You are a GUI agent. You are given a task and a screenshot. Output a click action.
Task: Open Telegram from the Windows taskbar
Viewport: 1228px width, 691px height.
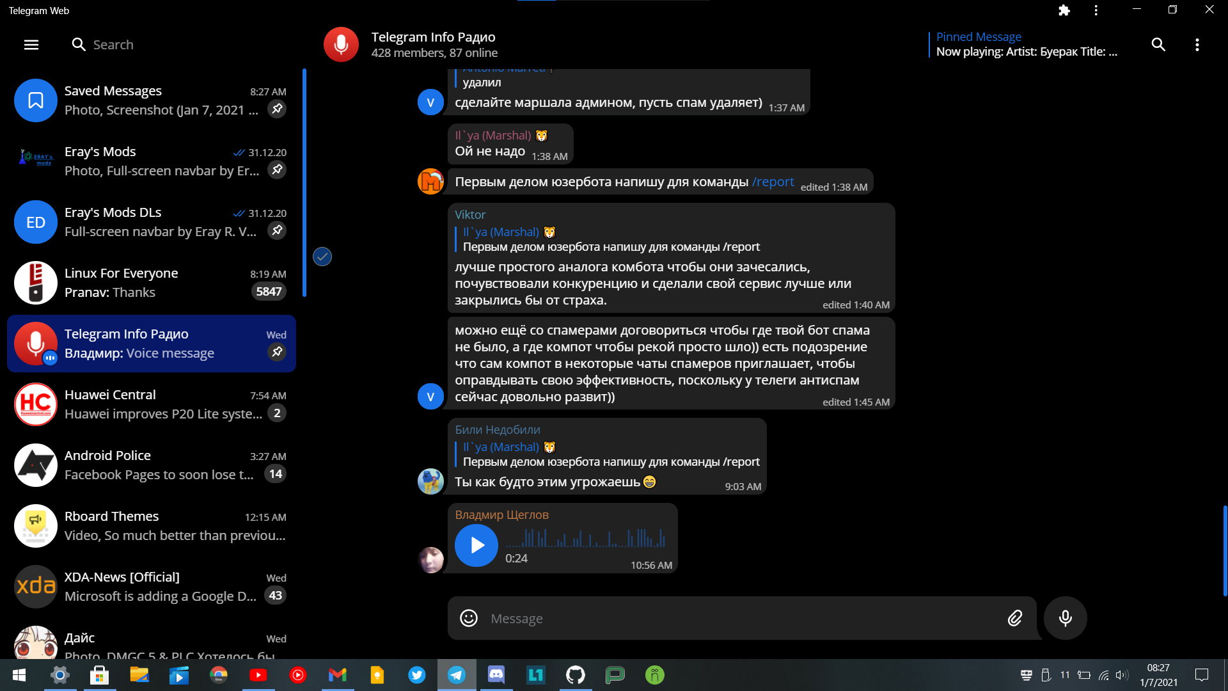456,674
